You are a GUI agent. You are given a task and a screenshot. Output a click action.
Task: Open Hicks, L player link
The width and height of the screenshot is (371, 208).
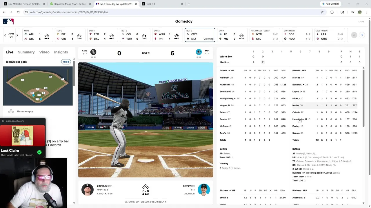pyautogui.click(x=297, y=99)
